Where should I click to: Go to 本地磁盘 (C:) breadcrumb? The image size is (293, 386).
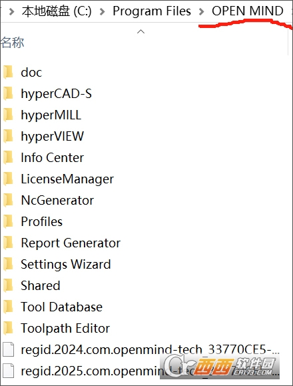(x=57, y=11)
